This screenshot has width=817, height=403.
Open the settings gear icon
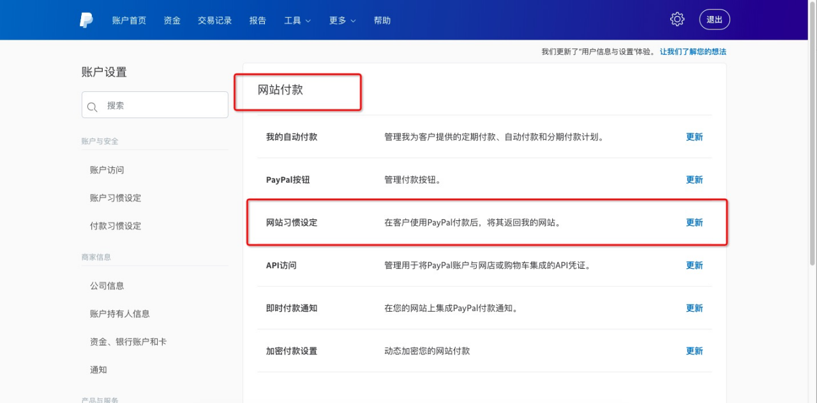[x=677, y=19]
